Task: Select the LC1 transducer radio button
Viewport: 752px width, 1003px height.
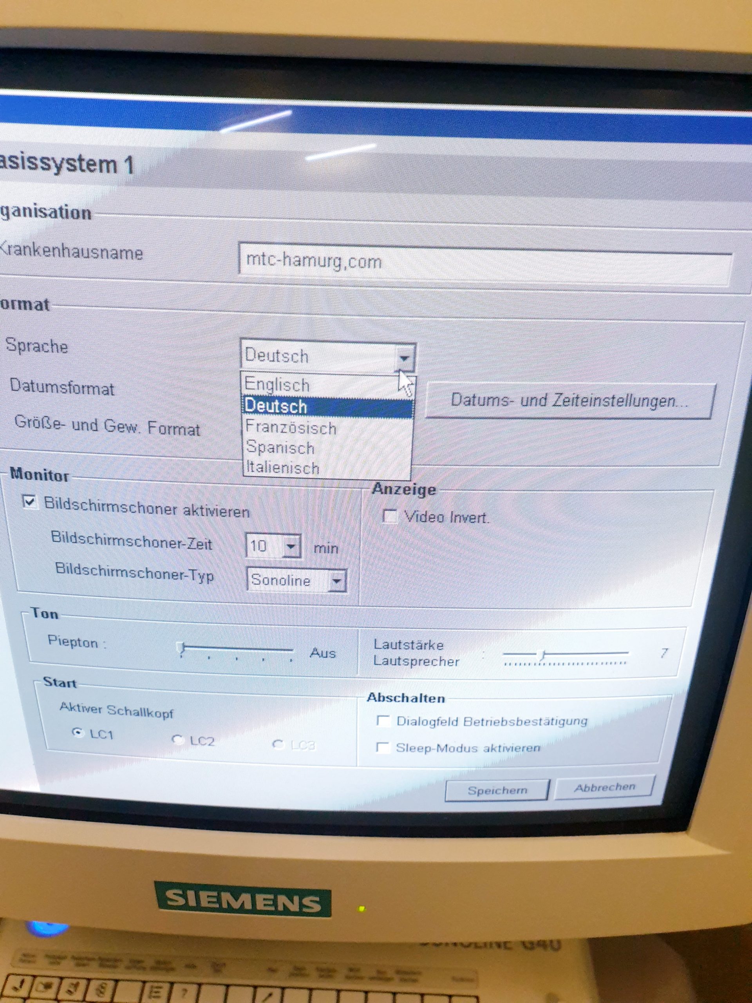Action: [78, 733]
